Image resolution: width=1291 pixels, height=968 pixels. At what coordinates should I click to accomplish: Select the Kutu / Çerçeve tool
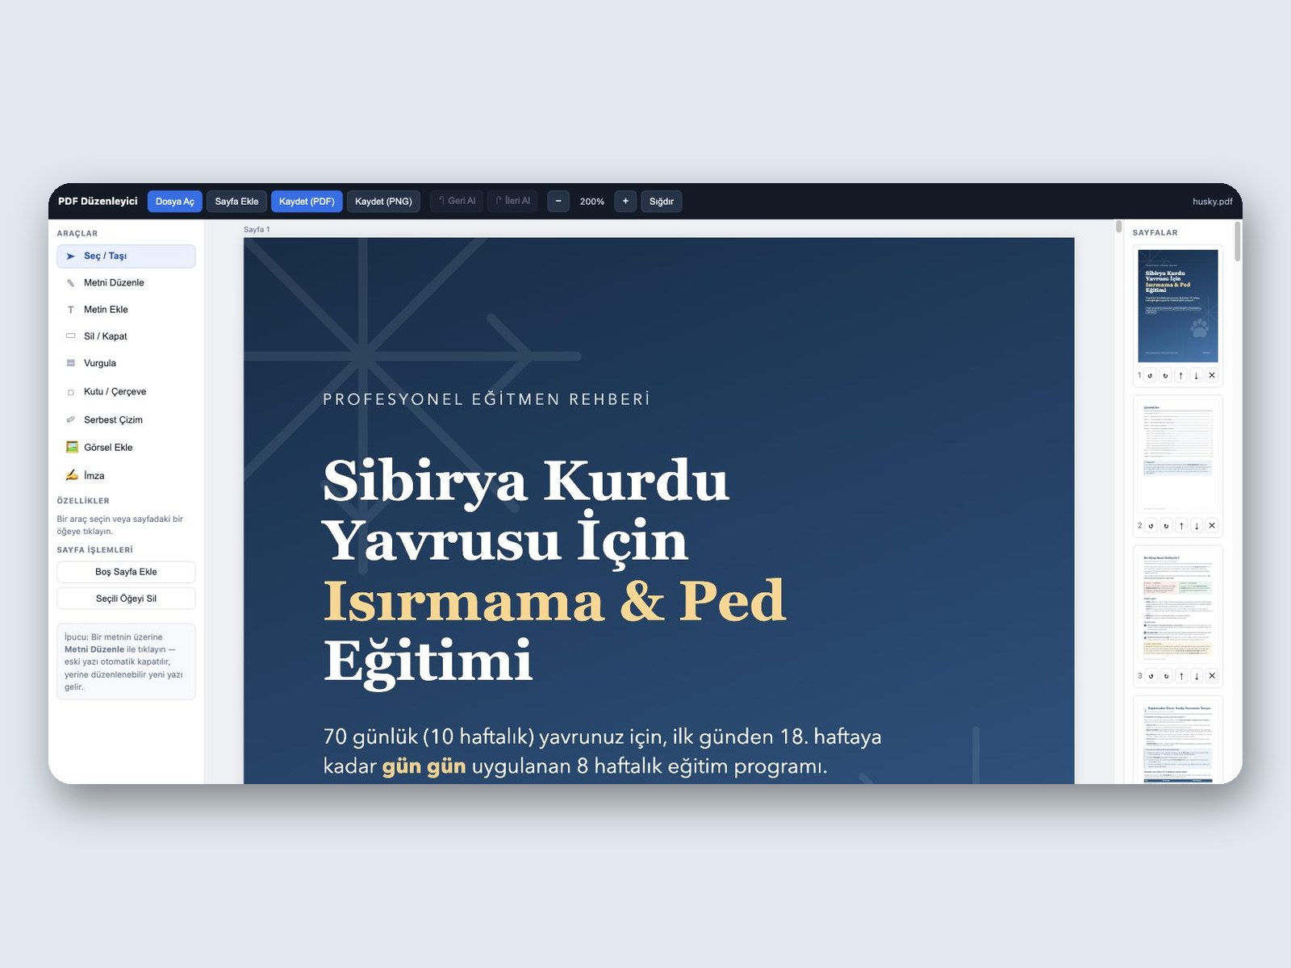[x=126, y=391]
